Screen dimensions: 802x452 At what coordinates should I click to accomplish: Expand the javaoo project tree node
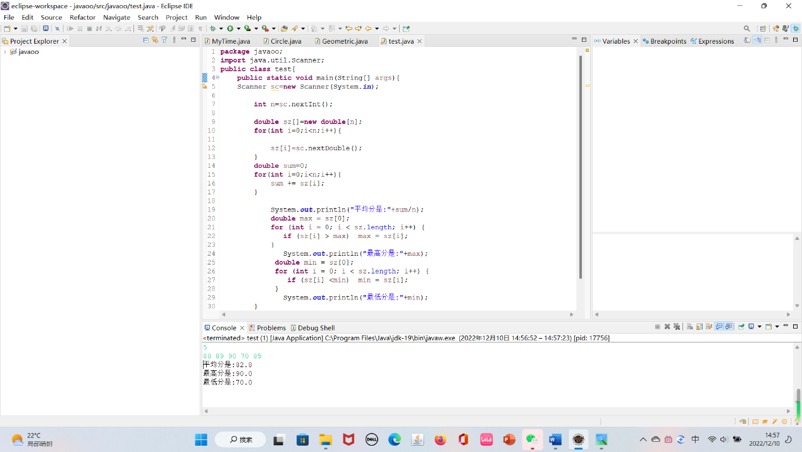(x=5, y=52)
